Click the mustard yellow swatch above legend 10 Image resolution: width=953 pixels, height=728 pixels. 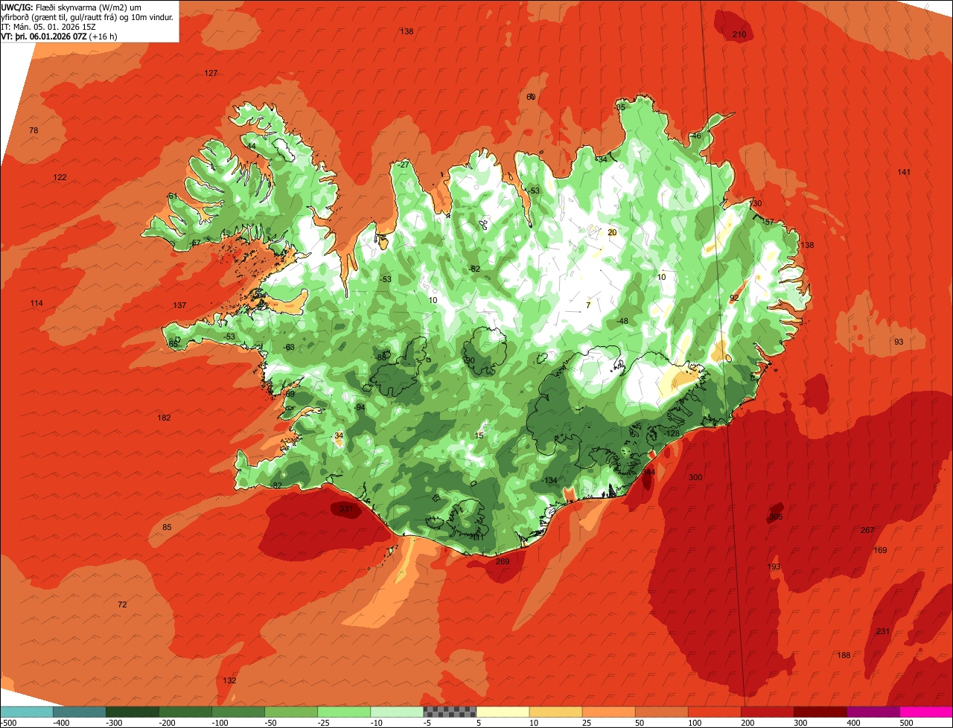click(x=555, y=712)
